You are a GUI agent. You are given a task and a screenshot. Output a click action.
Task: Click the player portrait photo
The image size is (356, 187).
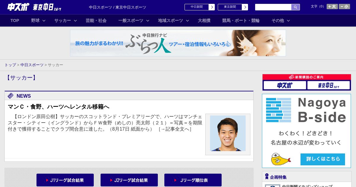tap(228, 133)
